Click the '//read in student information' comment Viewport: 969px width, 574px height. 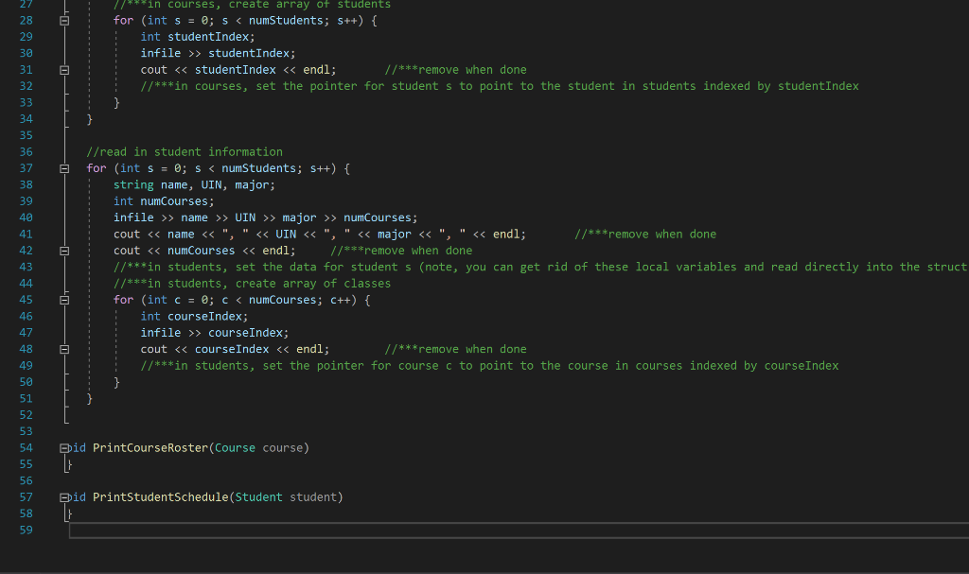[x=185, y=152]
